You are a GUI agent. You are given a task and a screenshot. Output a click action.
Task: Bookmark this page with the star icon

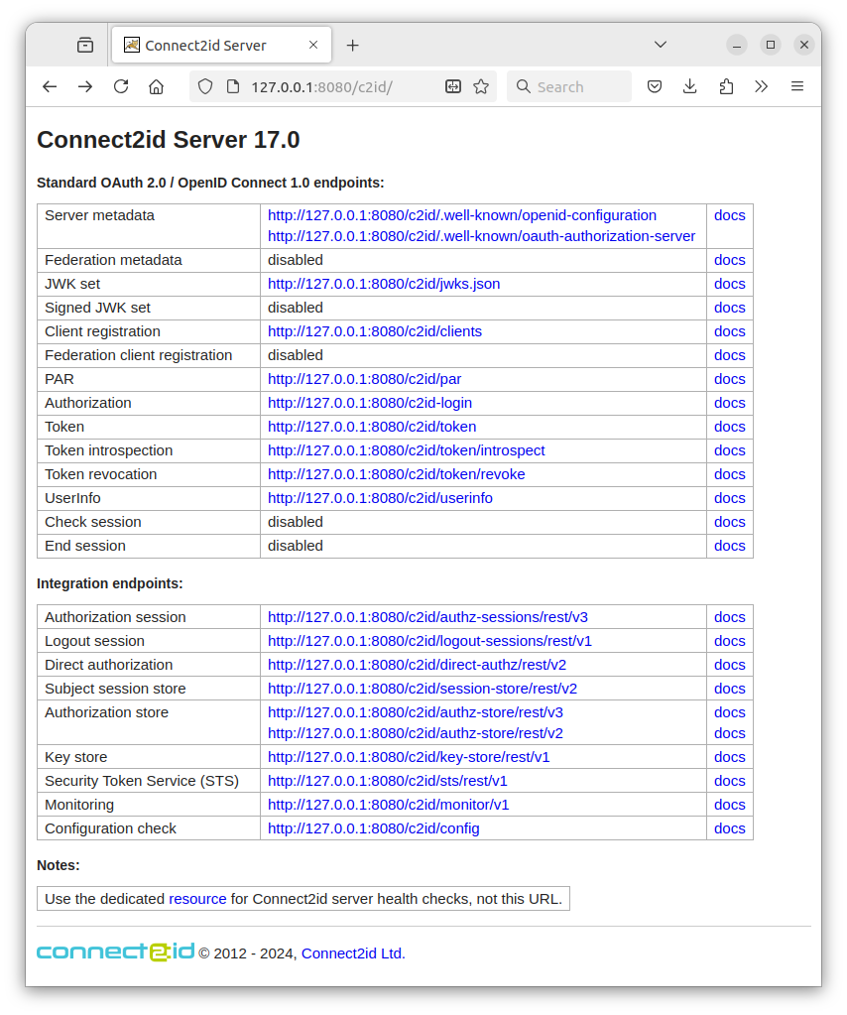(481, 86)
